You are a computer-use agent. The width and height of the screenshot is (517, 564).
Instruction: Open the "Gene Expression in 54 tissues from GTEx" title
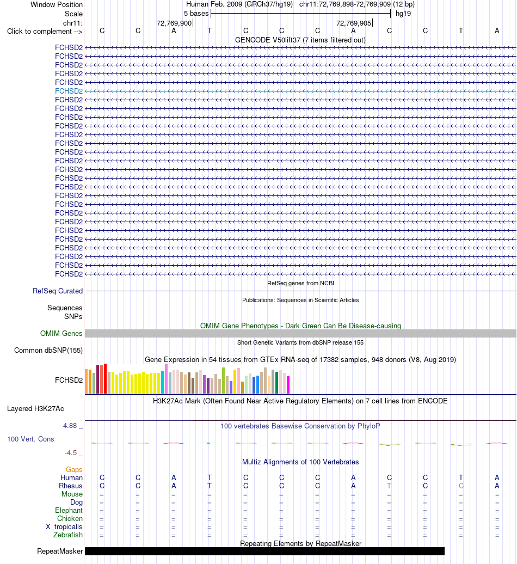point(300,360)
